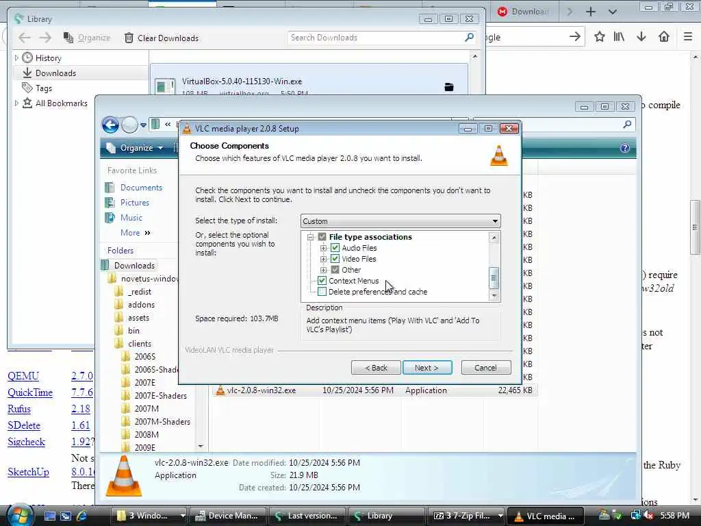Open Firefox library icon in toolbar
The height and width of the screenshot is (526, 701).
point(619,37)
